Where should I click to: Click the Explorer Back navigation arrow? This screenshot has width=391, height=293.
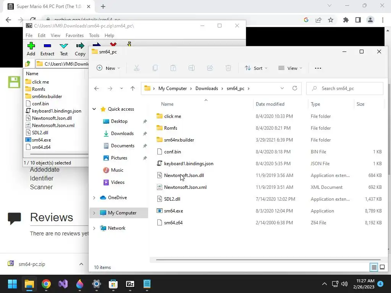(x=97, y=89)
